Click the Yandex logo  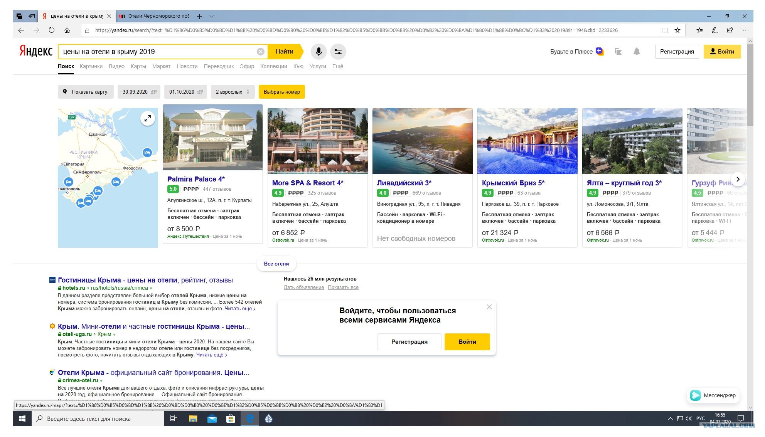click(x=36, y=51)
